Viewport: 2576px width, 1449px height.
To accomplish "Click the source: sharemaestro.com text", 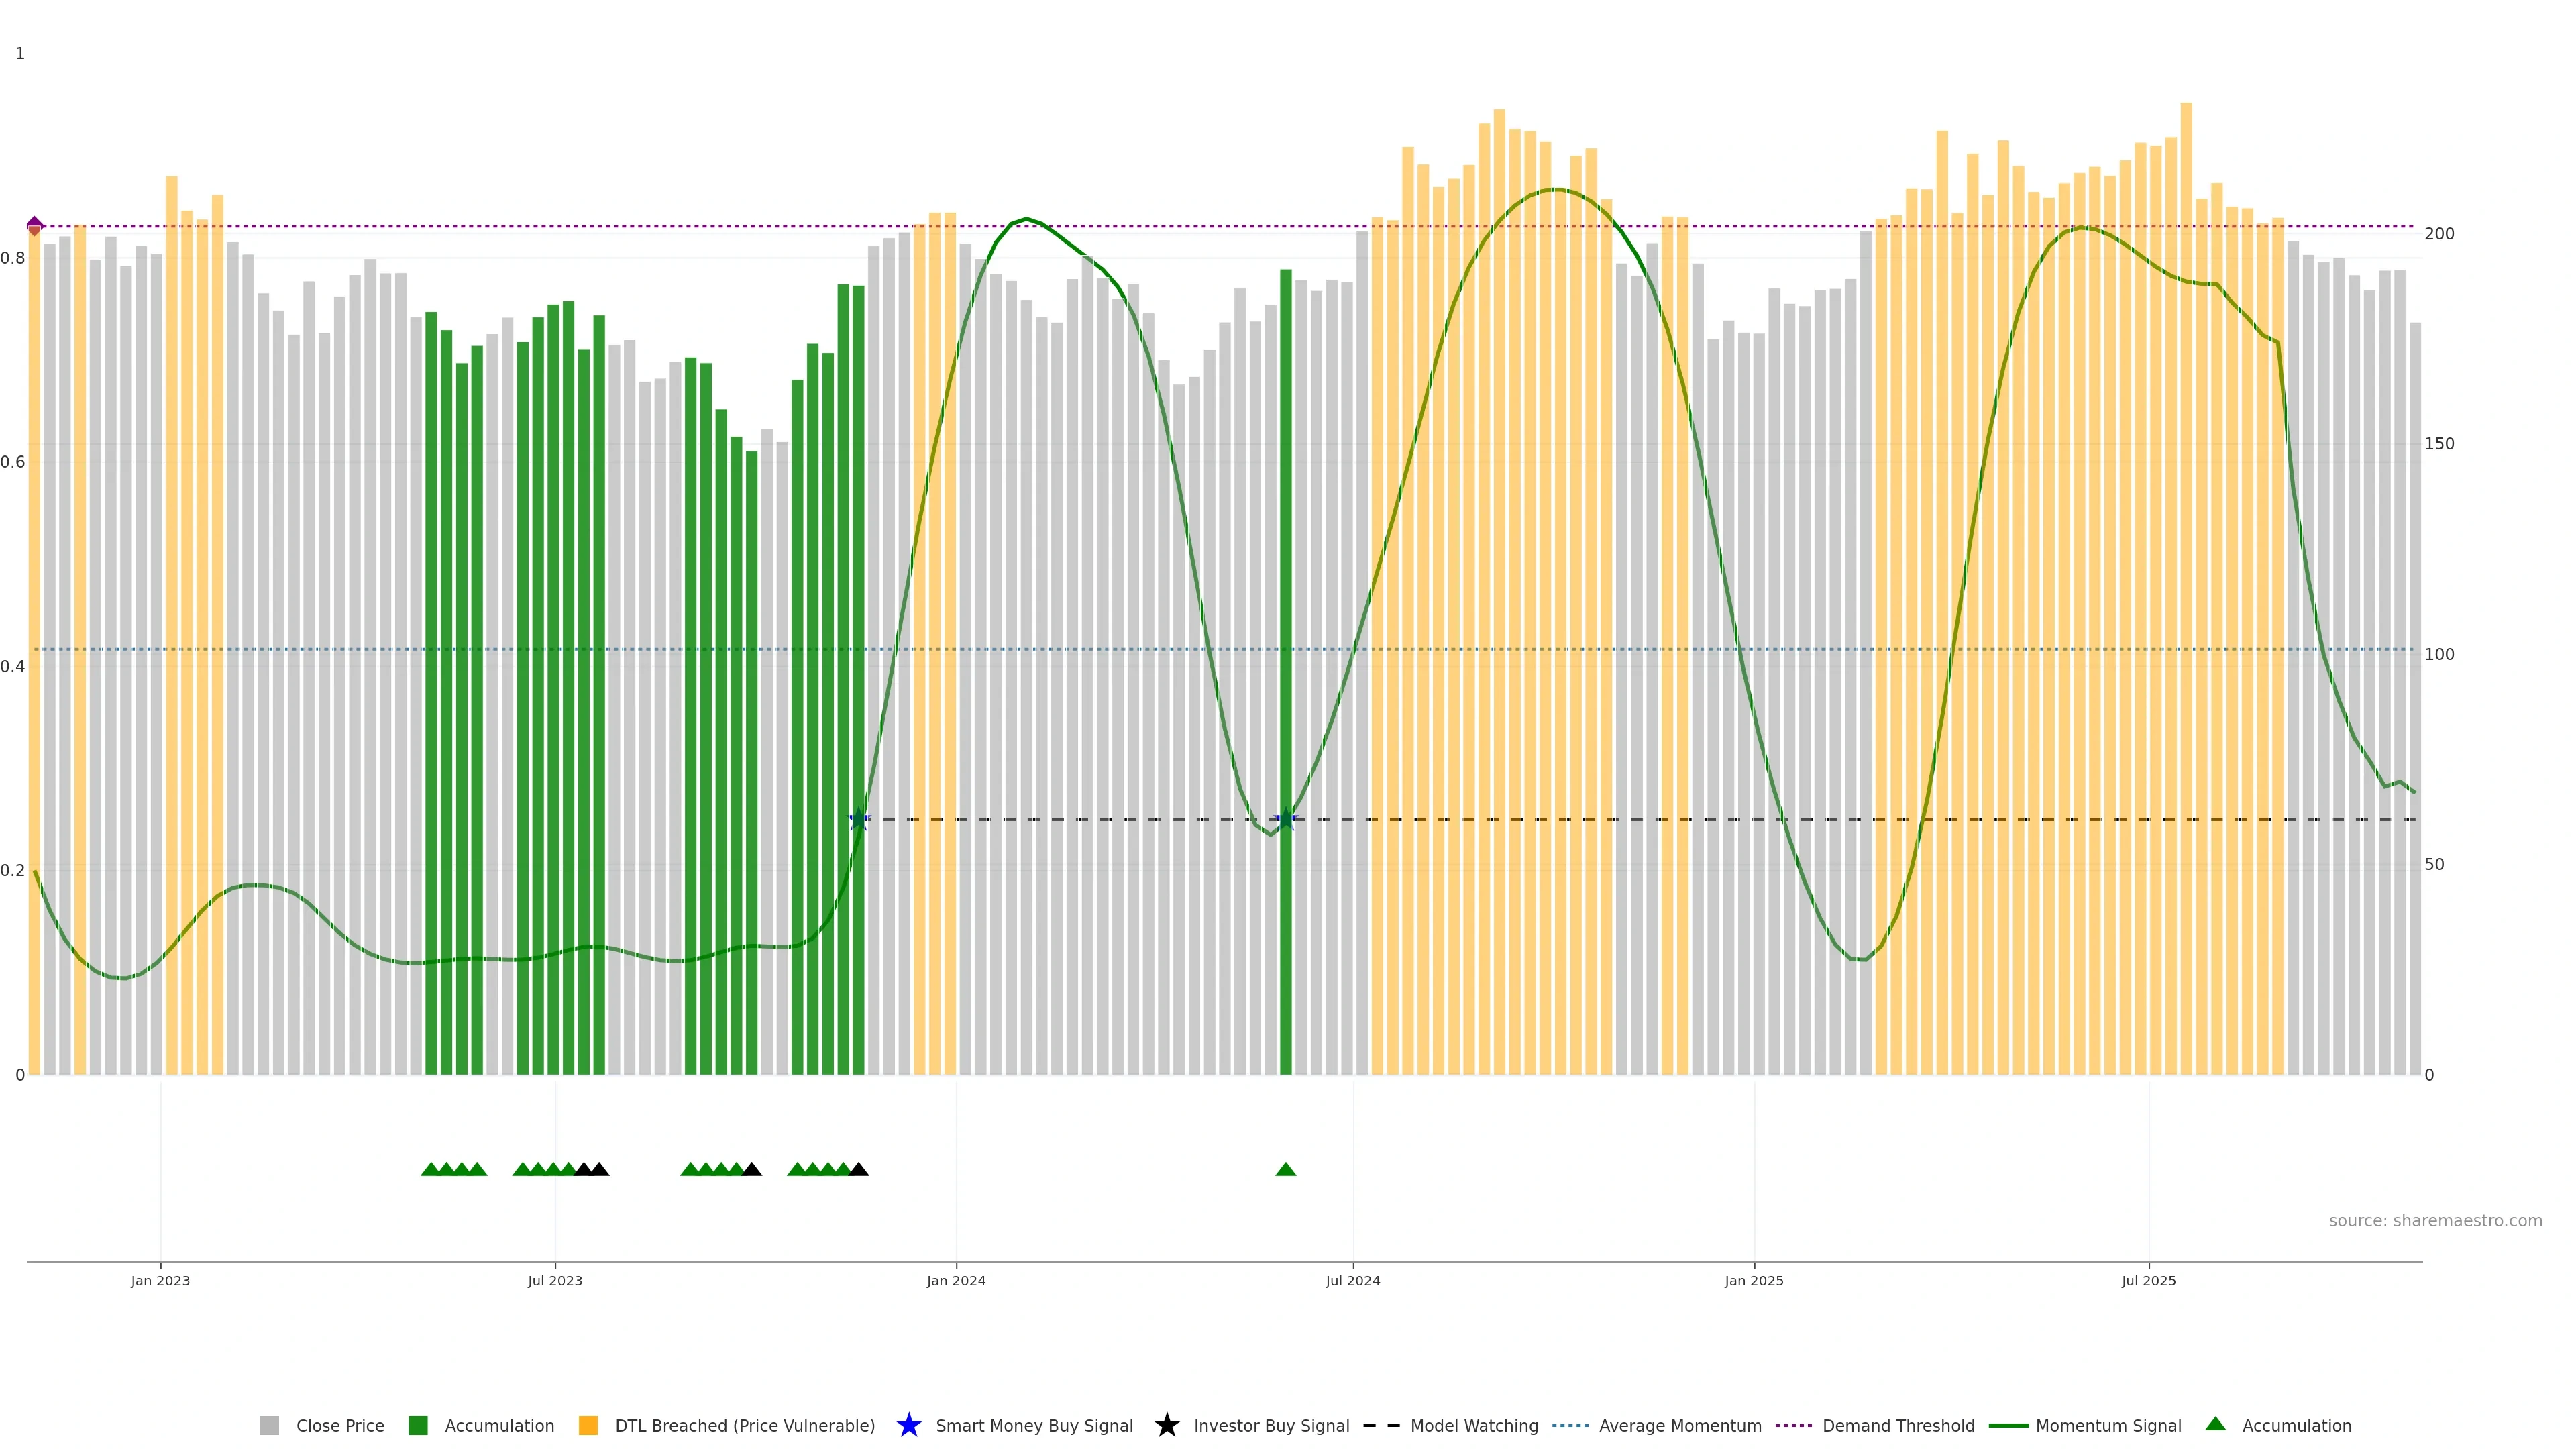I will [x=2435, y=1220].
